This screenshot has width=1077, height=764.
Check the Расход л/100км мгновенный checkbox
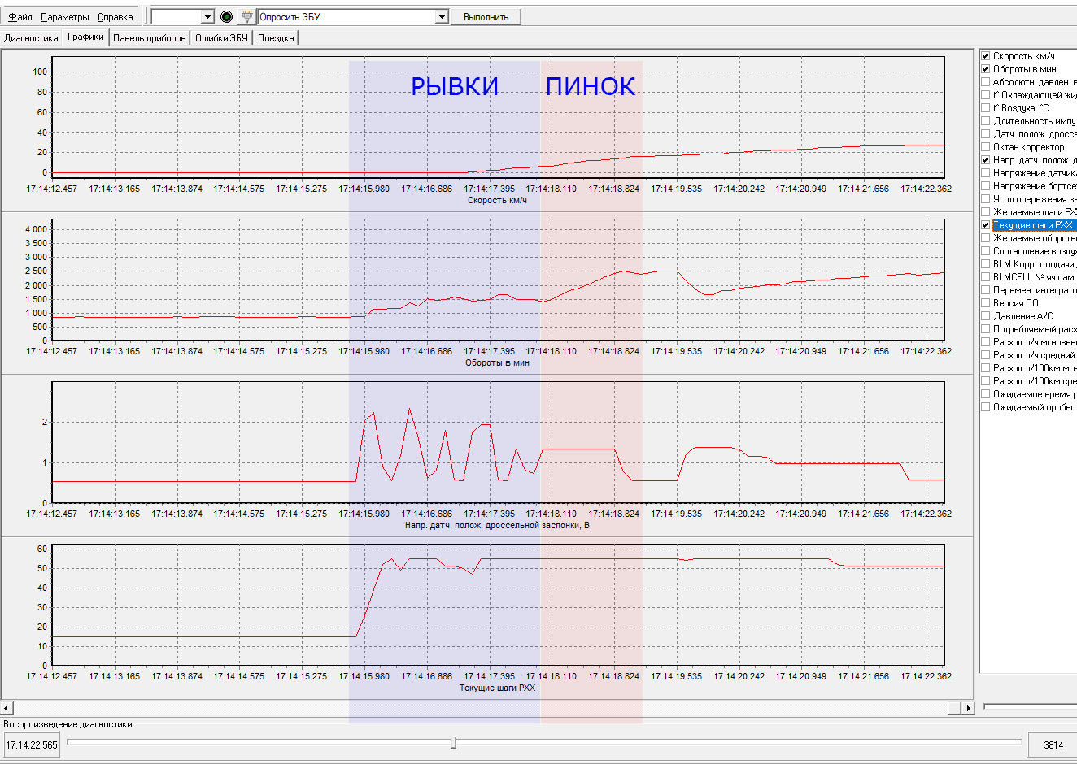(985, 368)
